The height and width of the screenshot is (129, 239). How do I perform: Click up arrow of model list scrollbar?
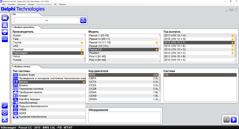[x=160, y=35]
